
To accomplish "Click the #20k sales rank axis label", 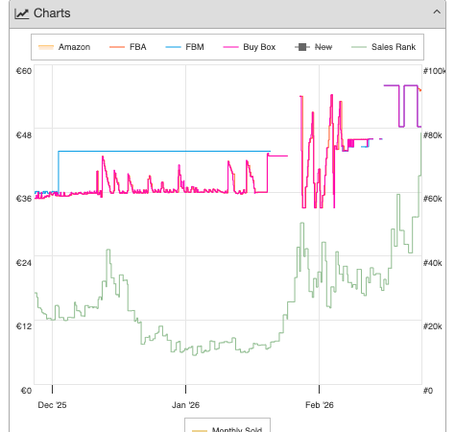I will tap(433, 326).
